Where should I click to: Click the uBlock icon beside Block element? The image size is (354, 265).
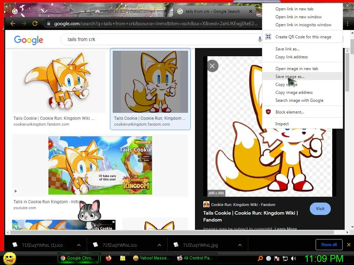click(268, 112)
